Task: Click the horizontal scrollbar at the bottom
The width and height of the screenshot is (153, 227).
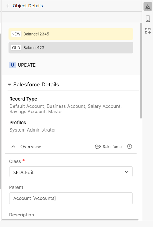Action: [70, 220]
